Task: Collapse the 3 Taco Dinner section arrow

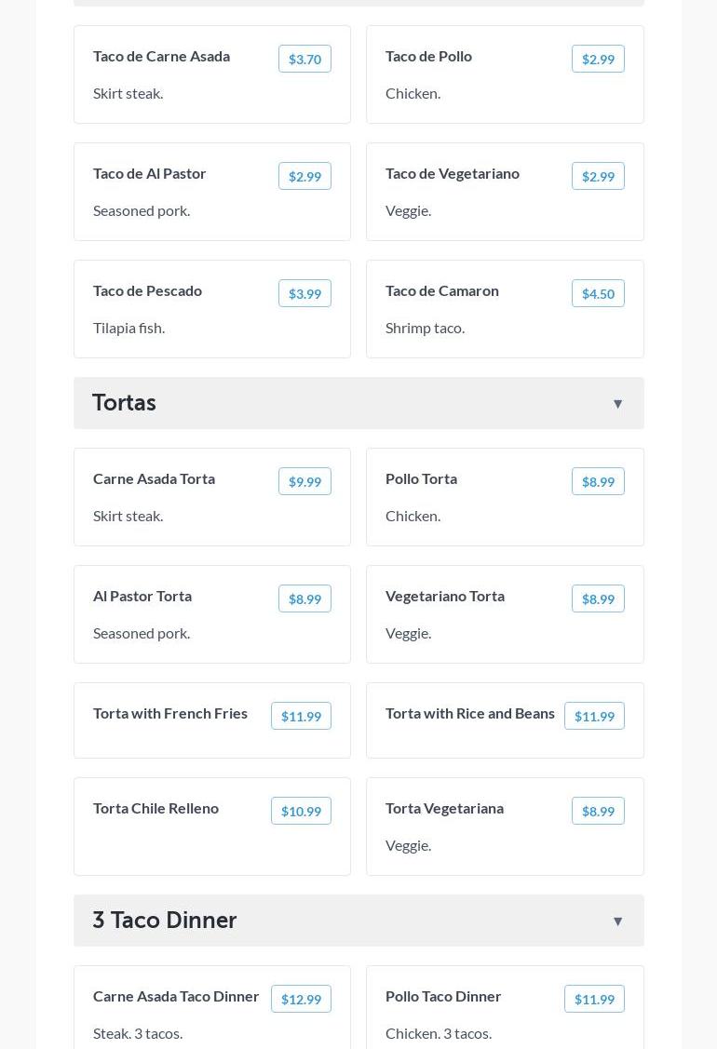Action: click(617, 921)
